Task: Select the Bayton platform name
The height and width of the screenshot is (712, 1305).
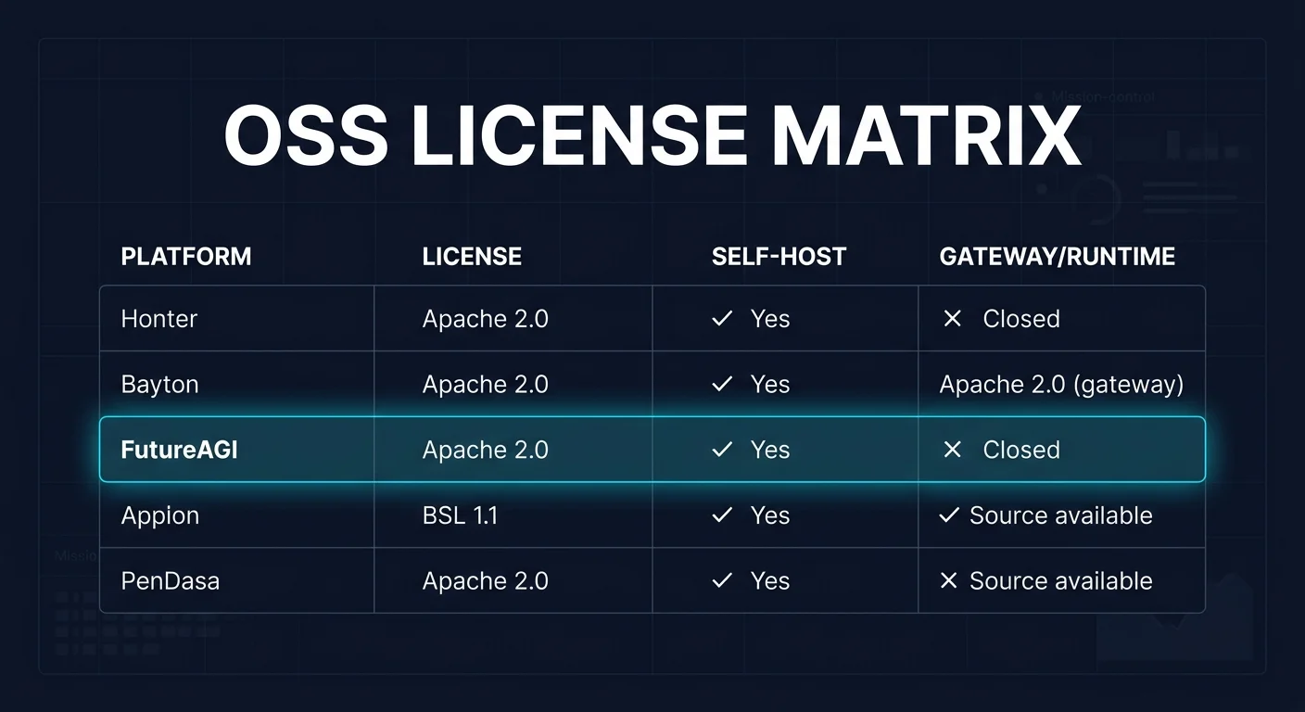Action: click(x=159, y=385)
